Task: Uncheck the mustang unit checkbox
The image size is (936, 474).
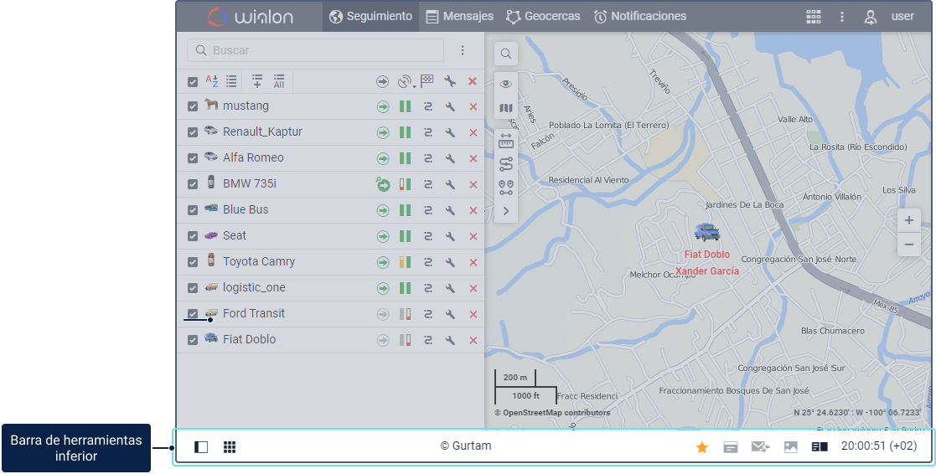Action: (x=192, y=106)
